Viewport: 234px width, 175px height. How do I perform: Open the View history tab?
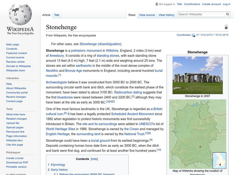click(x=166, y=15)
